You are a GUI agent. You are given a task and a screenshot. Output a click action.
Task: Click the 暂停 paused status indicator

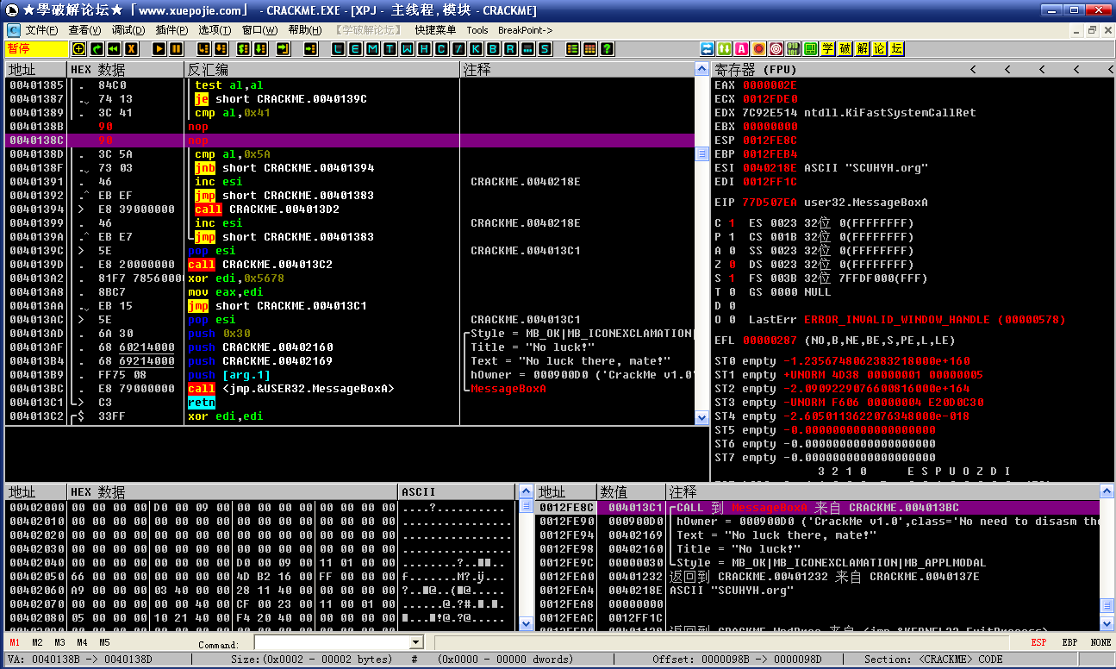click(36, 49)
